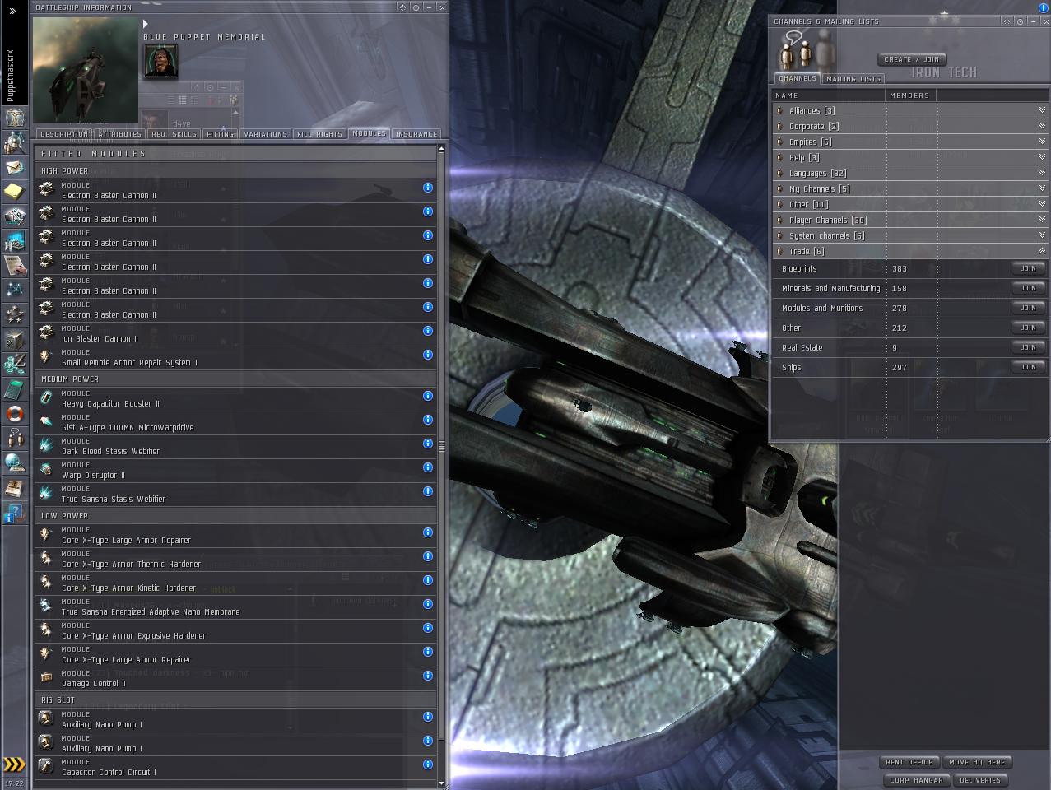Show info for True Sansha Energized Adaptive Nano Membrane
This screenshot has height=790, width=1051.
point(428,604)
